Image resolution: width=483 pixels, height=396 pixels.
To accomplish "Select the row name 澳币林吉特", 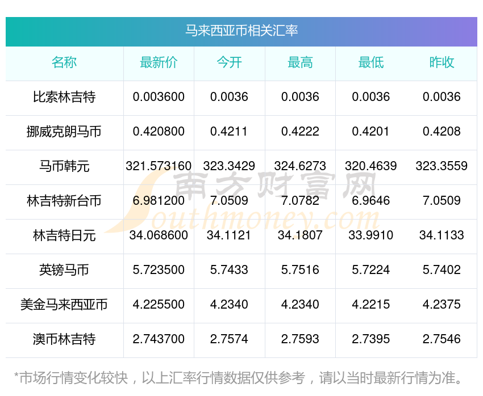I will coord(64,339).
